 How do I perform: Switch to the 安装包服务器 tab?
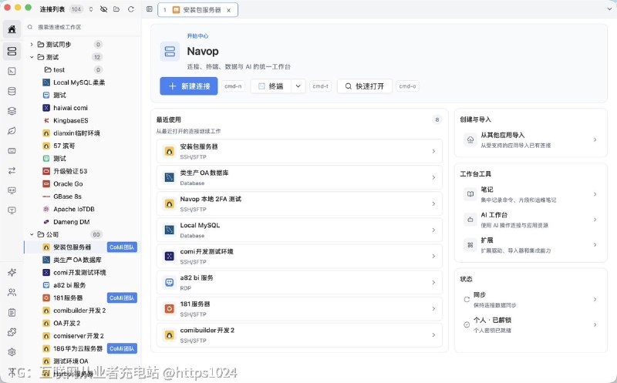point(197,10)
